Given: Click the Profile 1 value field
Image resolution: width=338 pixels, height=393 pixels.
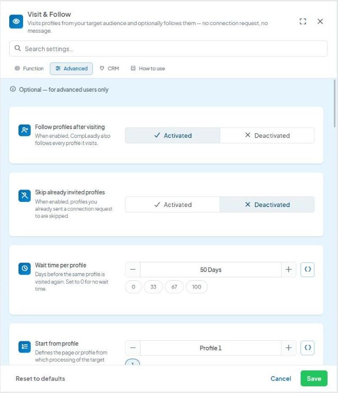Looking at the screenshot, I should click(210, 348).
